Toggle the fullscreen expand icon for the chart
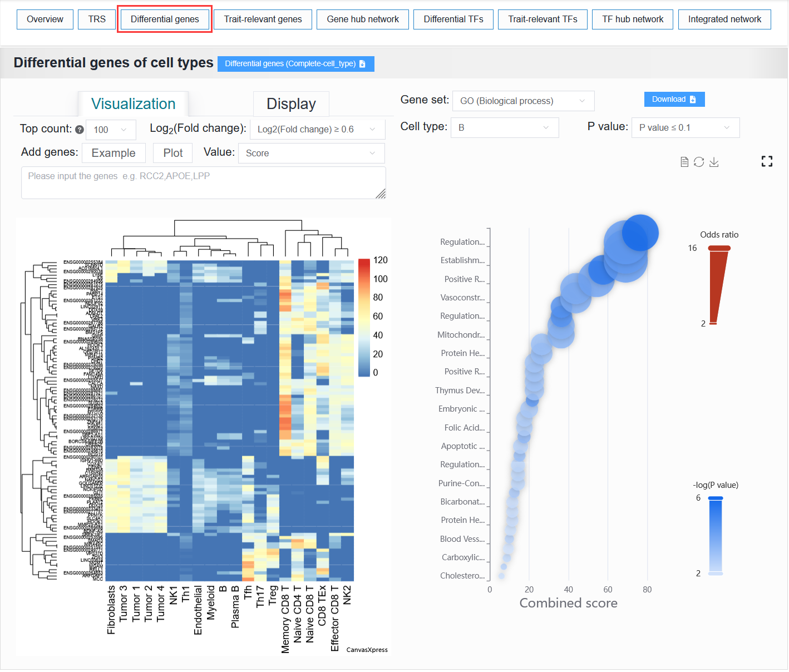 767,161
